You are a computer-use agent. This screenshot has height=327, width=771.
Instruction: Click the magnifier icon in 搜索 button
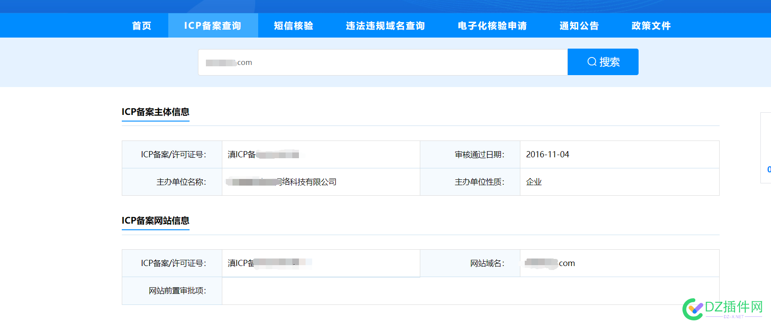pos(592,62)
